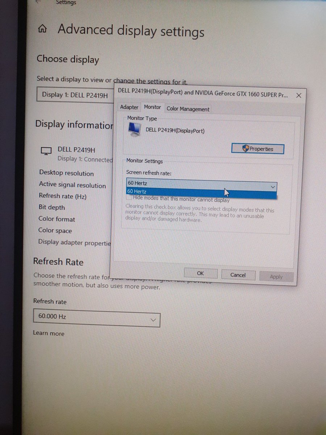Image resolution: width=326 pixels, height=435 pixels.
Task: Click OK in the monitor dialog
Action: (x=201, y=273)
